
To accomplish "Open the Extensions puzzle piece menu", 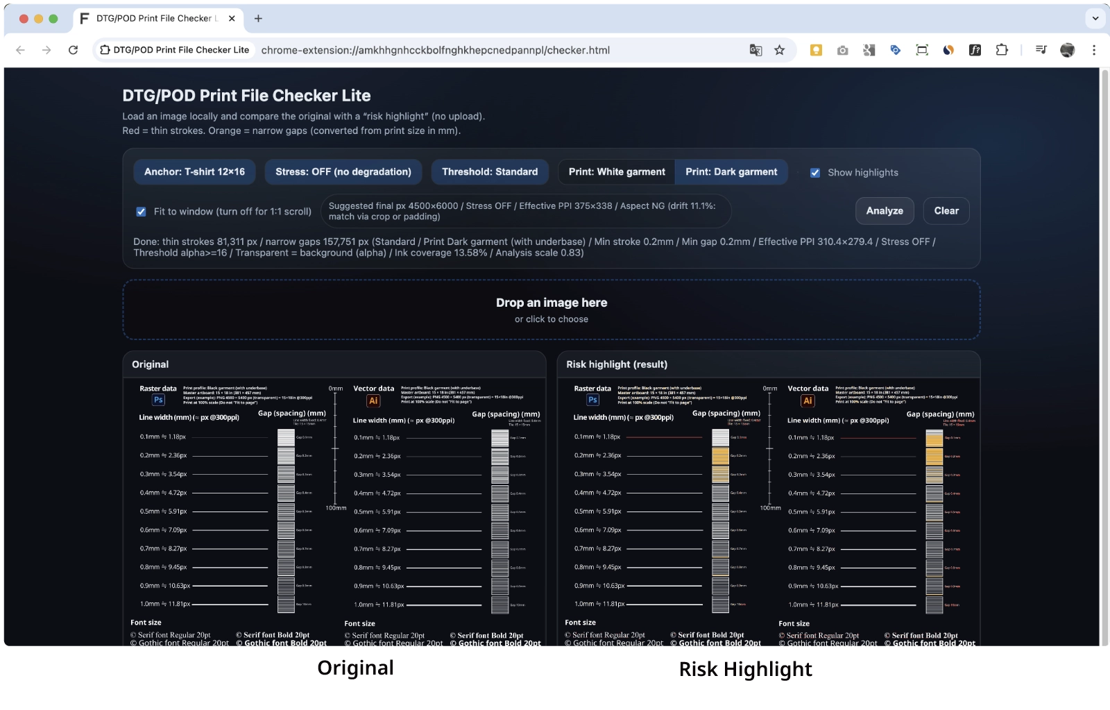I will (x=1002, y=50).
